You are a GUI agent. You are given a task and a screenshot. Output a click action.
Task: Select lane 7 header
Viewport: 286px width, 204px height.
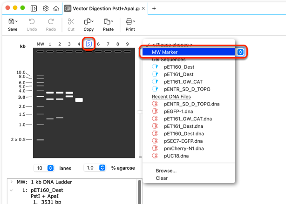pos(108,44)
